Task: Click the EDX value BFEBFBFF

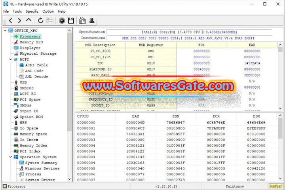Action: pos(256,128)
